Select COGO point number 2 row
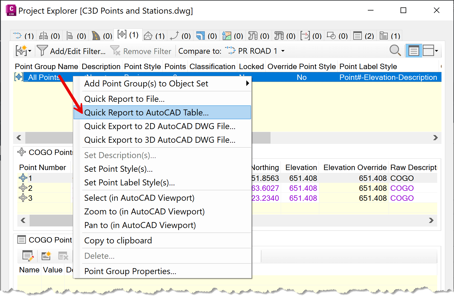 pyautogui.click(x=44, y=188)
